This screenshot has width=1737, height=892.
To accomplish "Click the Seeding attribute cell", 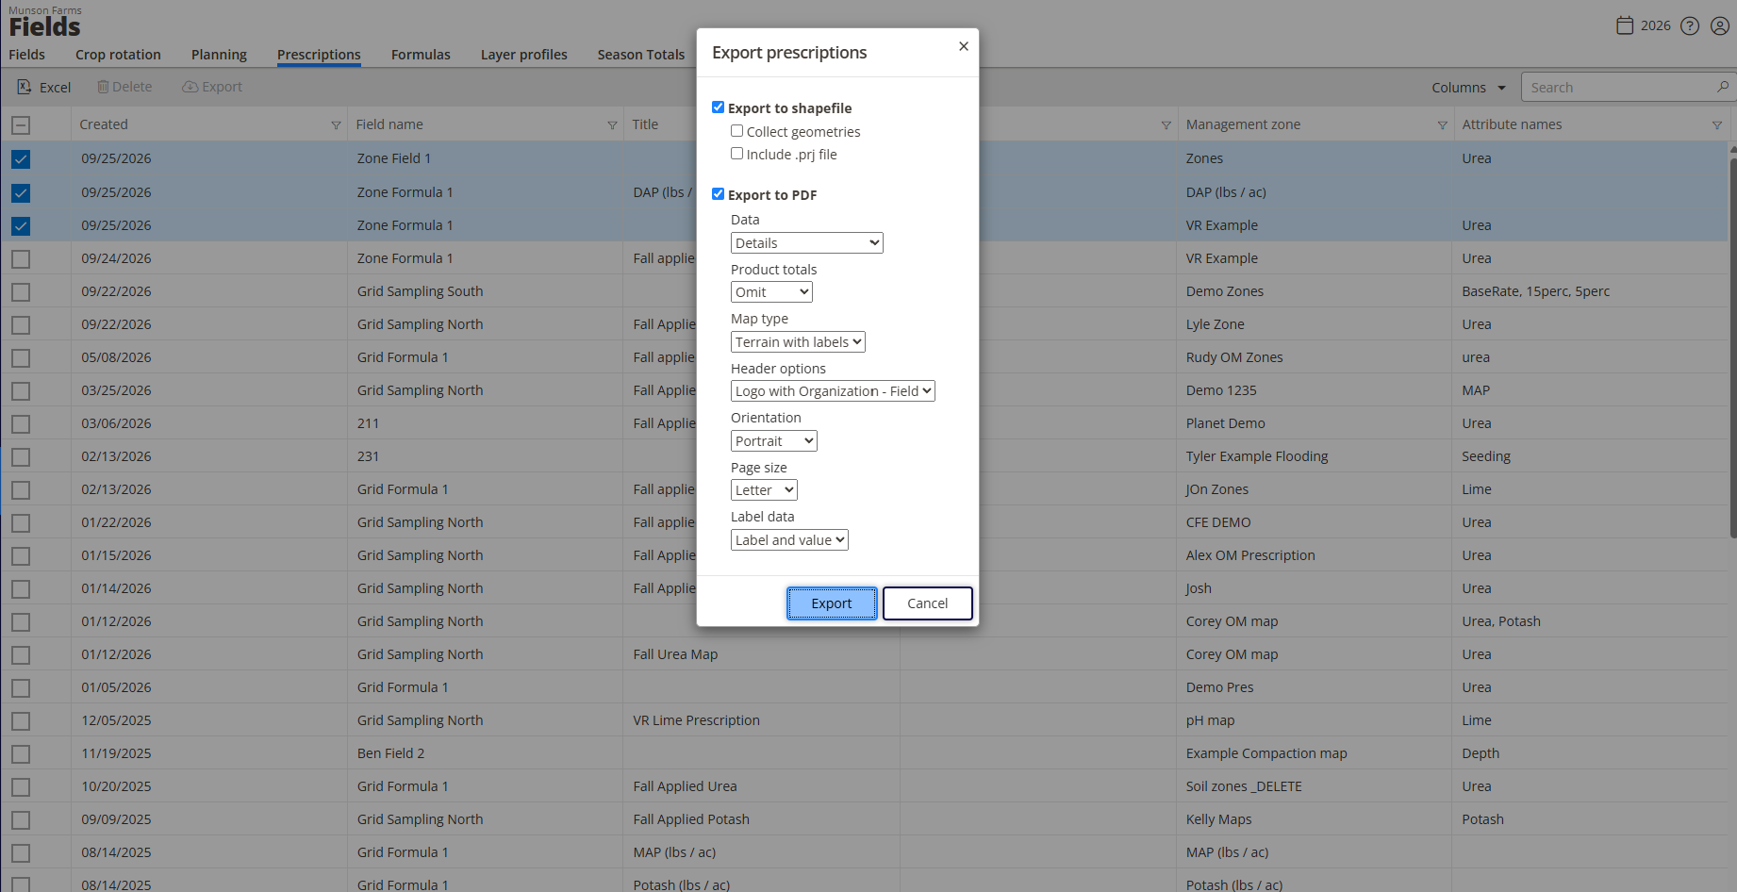I will click(x=1486, y=456).
